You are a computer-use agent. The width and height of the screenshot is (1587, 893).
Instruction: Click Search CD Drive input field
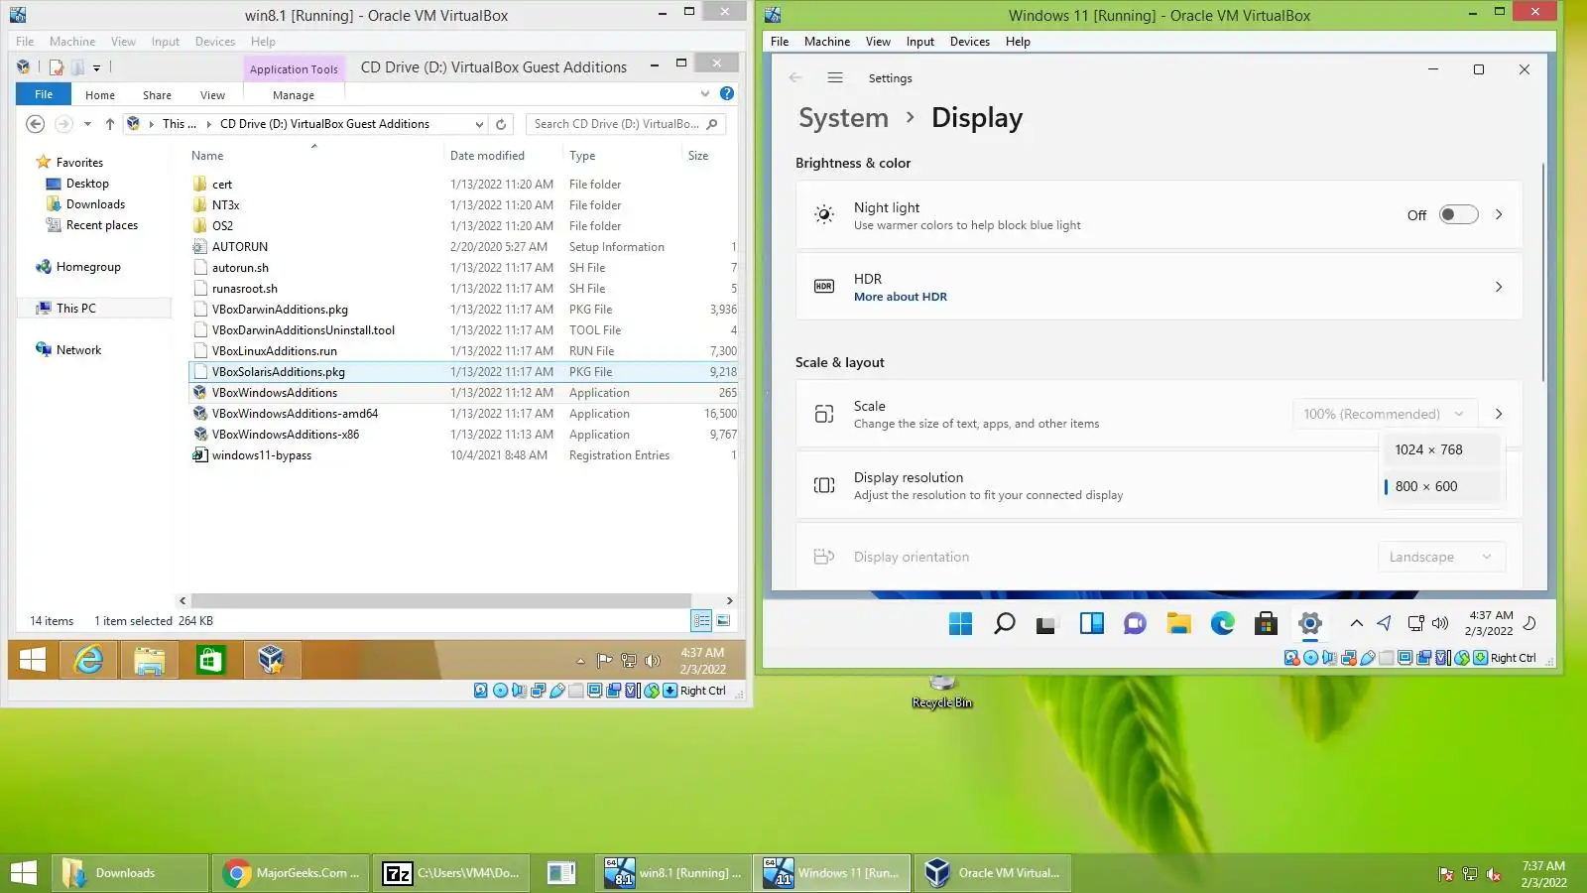[625, 124]
